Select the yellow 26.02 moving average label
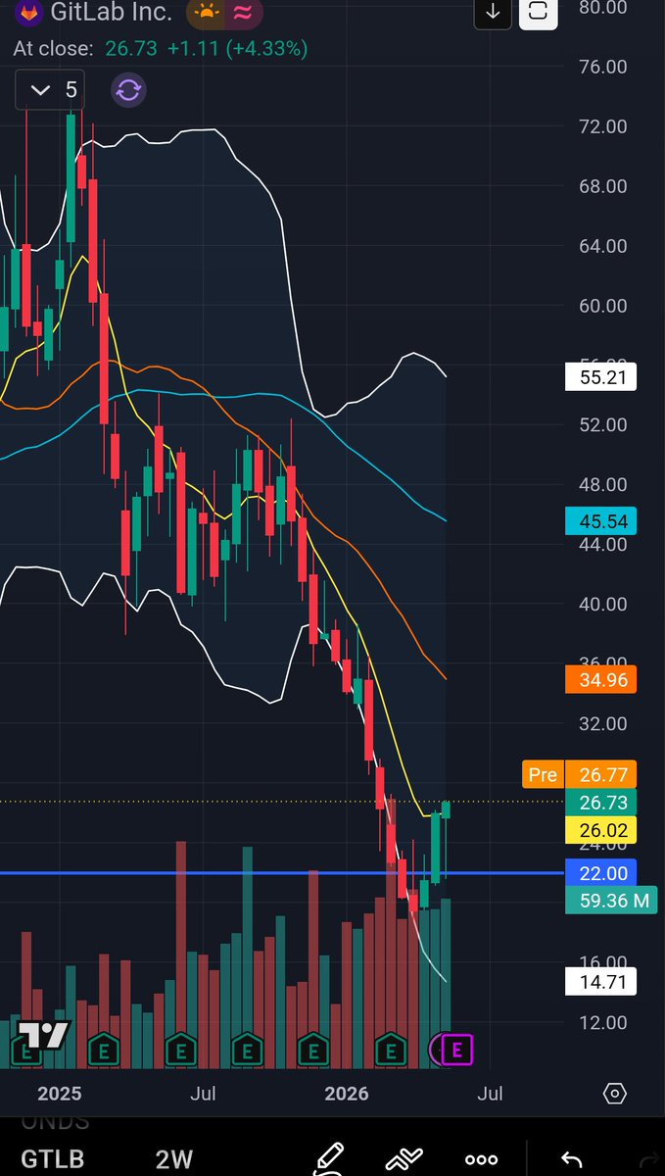This screenshot has width=665, height=1176. 600,831
